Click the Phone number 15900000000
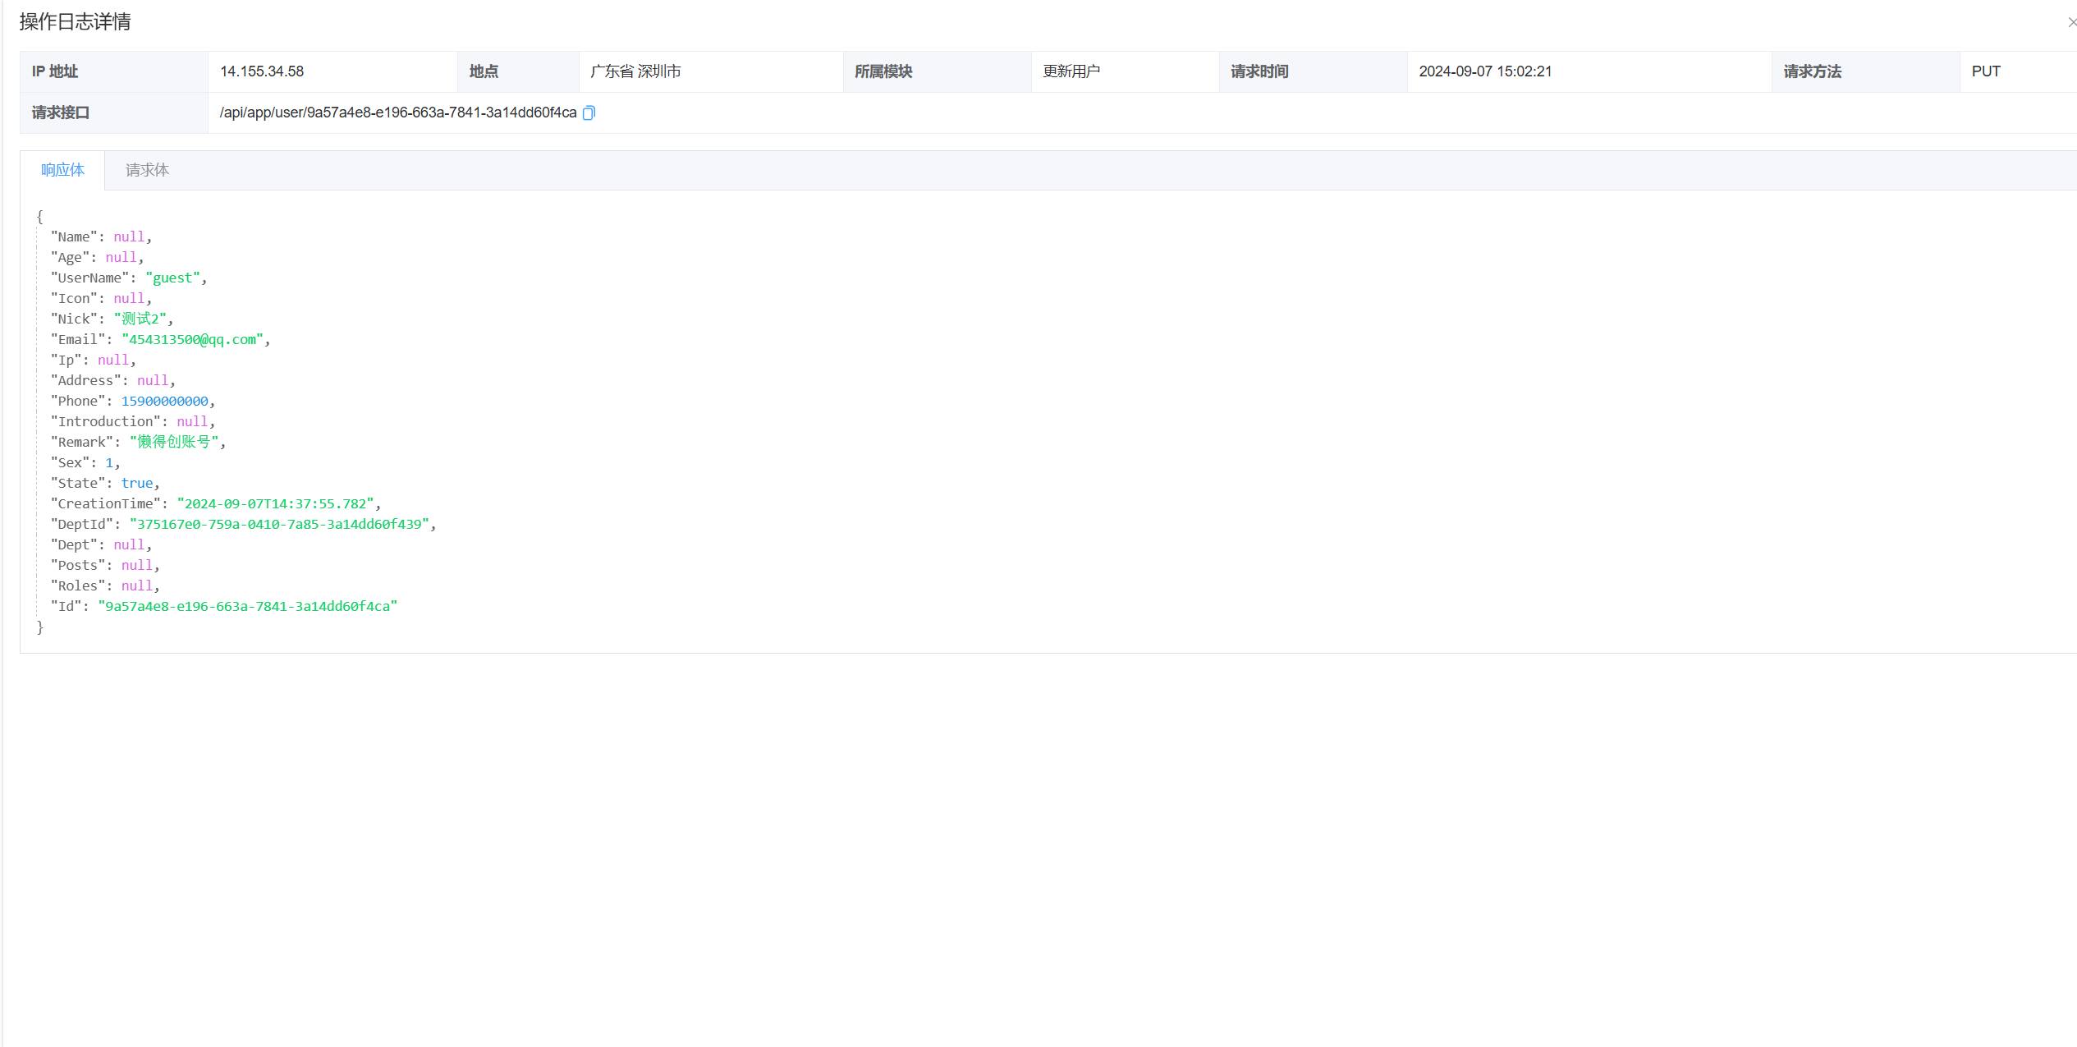The width and height of the screenshot is (2077, 1047). (x=164, y=401)
